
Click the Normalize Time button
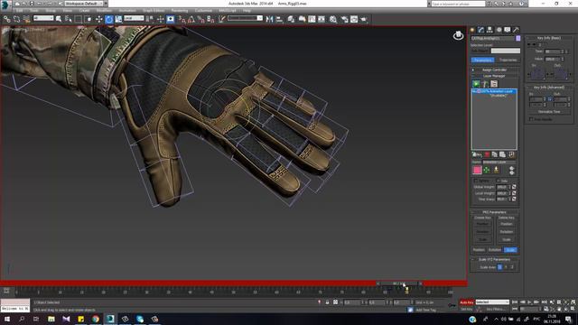coord(549,112)
